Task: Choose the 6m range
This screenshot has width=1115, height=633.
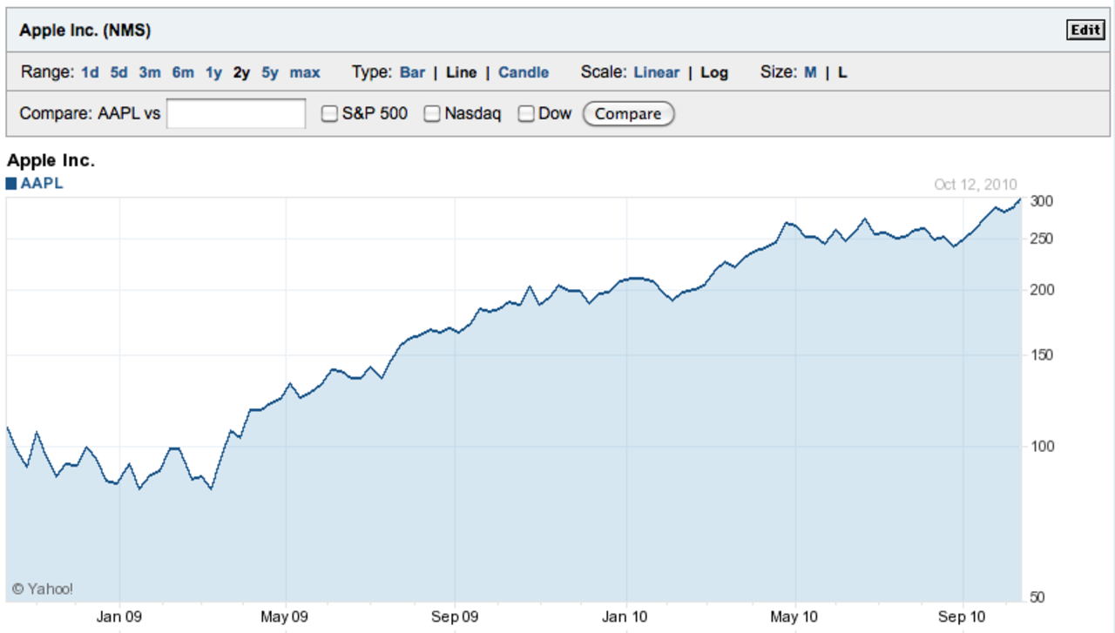Action: click(183, 73)
